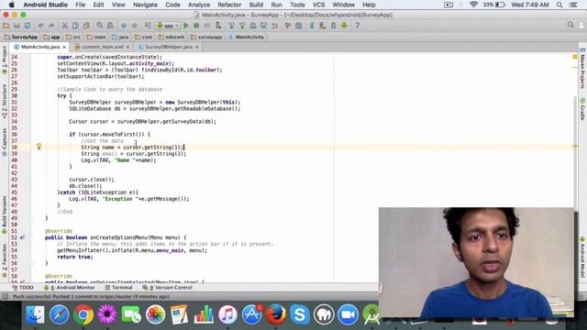Click the Sync Project with Gradle icon
Screen dimensions: 587x330
[x=312, y=26]
